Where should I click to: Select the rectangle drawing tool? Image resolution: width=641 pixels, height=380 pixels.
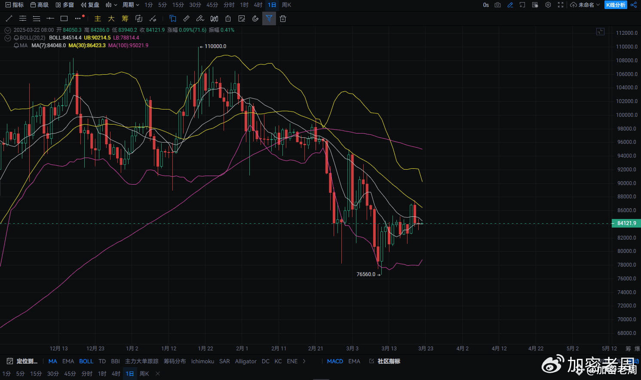pyautogui.click(x=64, y=18)
